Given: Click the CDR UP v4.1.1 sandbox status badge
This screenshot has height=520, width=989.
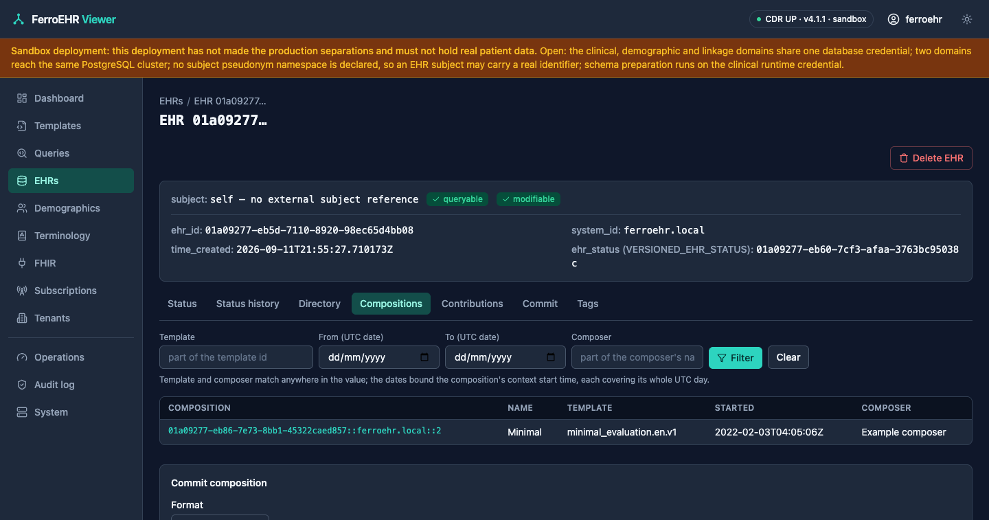Looking at the screenshot, I should pyautogui.click(x=811, y=19).
